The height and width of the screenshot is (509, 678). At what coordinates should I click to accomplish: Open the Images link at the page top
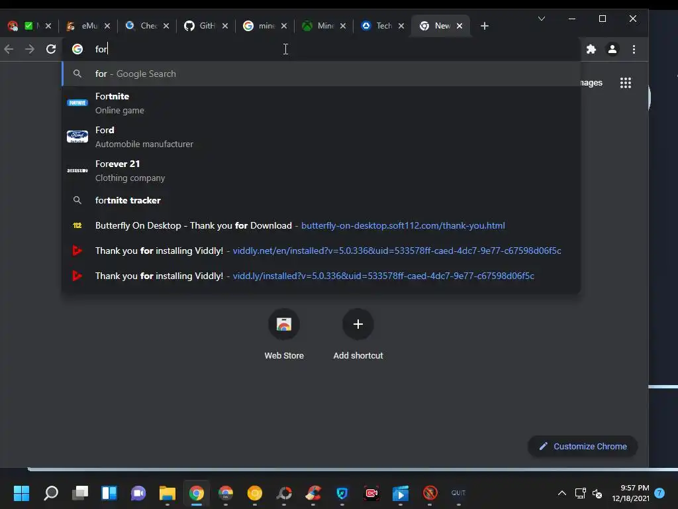(x=591, y=83)
